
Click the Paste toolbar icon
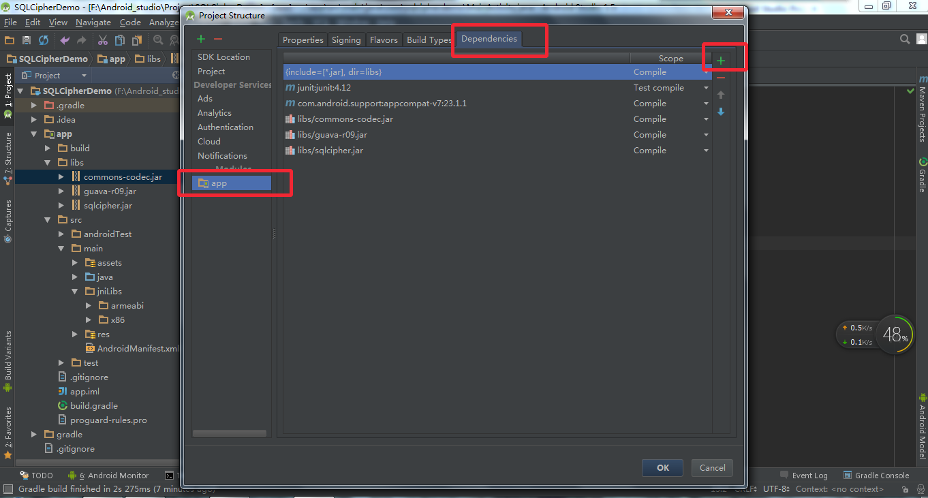[137, 40]
